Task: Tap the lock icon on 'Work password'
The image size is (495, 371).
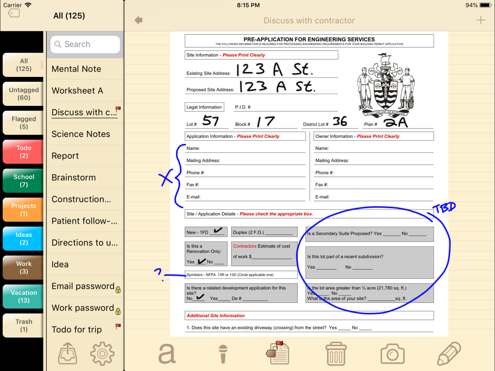Action: 118,310
